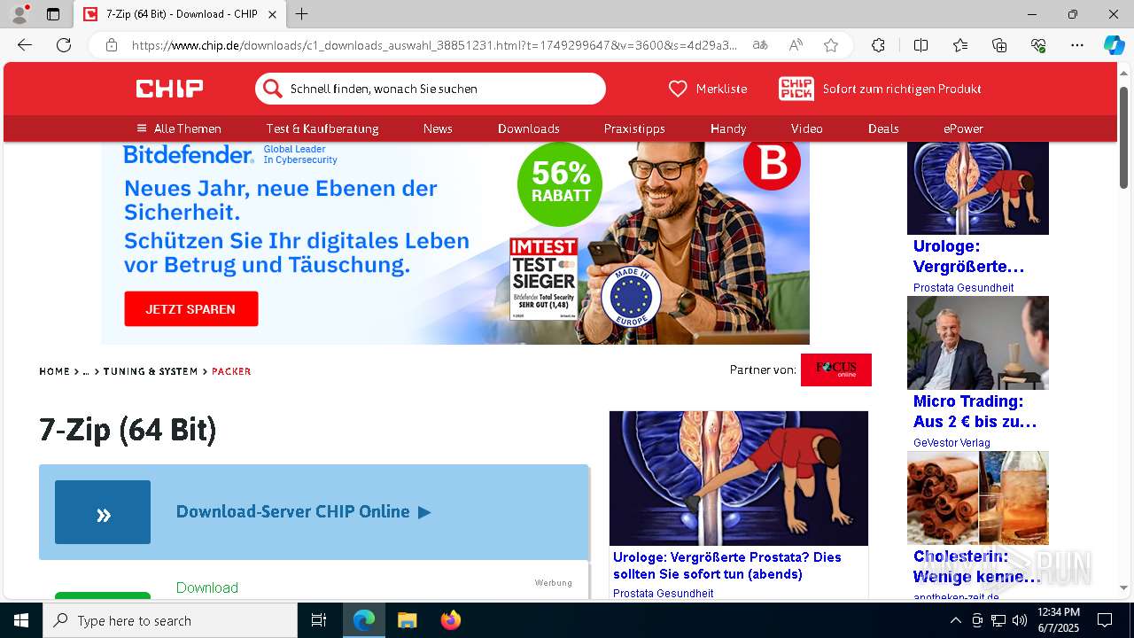Open File Explorer from taskbar
This screenshot has height=638, width=1134.
tap(407, 620)
